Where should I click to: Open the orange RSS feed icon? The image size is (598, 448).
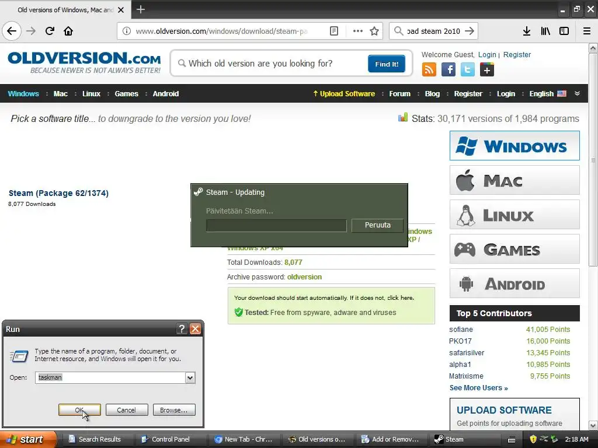(429, 70)
